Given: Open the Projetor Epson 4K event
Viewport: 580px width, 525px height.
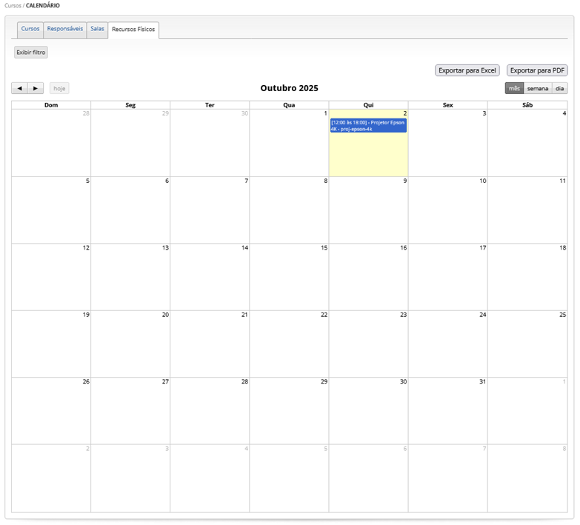Looking at the screenshot, I should 368,125.
